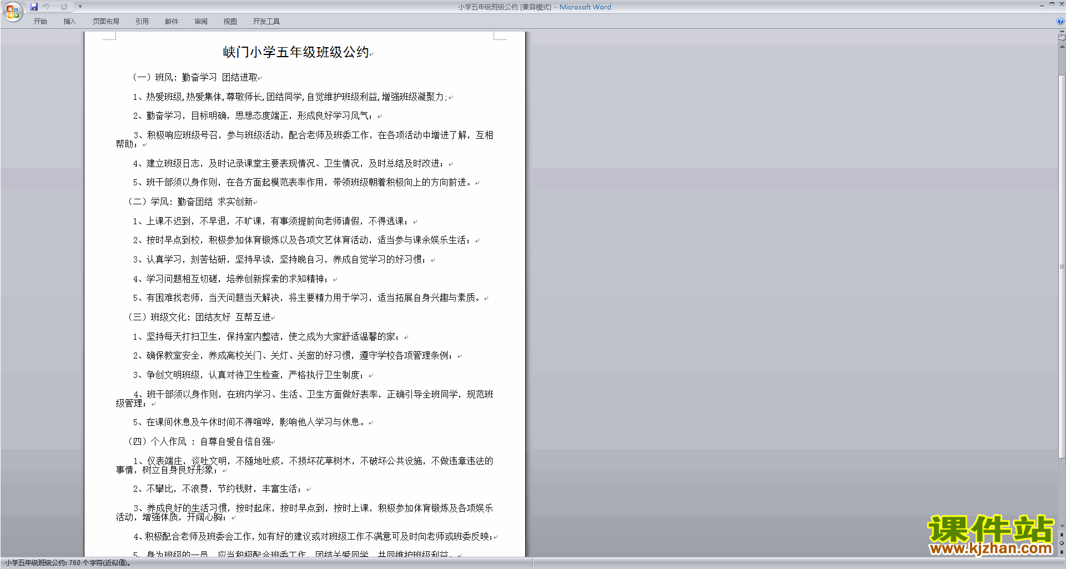The width and height of the screenshot is (1066, 569).
Task: Click line 5、在课间休息及午休时间不得喧哗
Action: coord(248,422)
